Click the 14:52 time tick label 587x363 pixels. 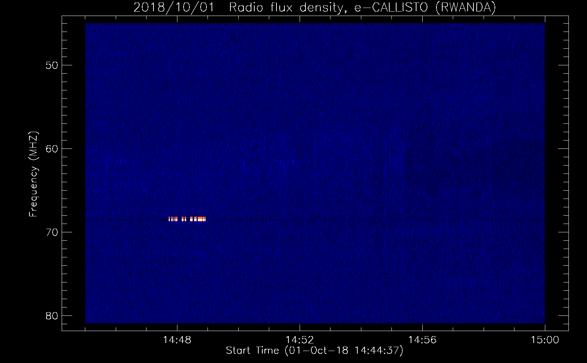[x=300, y=340]
